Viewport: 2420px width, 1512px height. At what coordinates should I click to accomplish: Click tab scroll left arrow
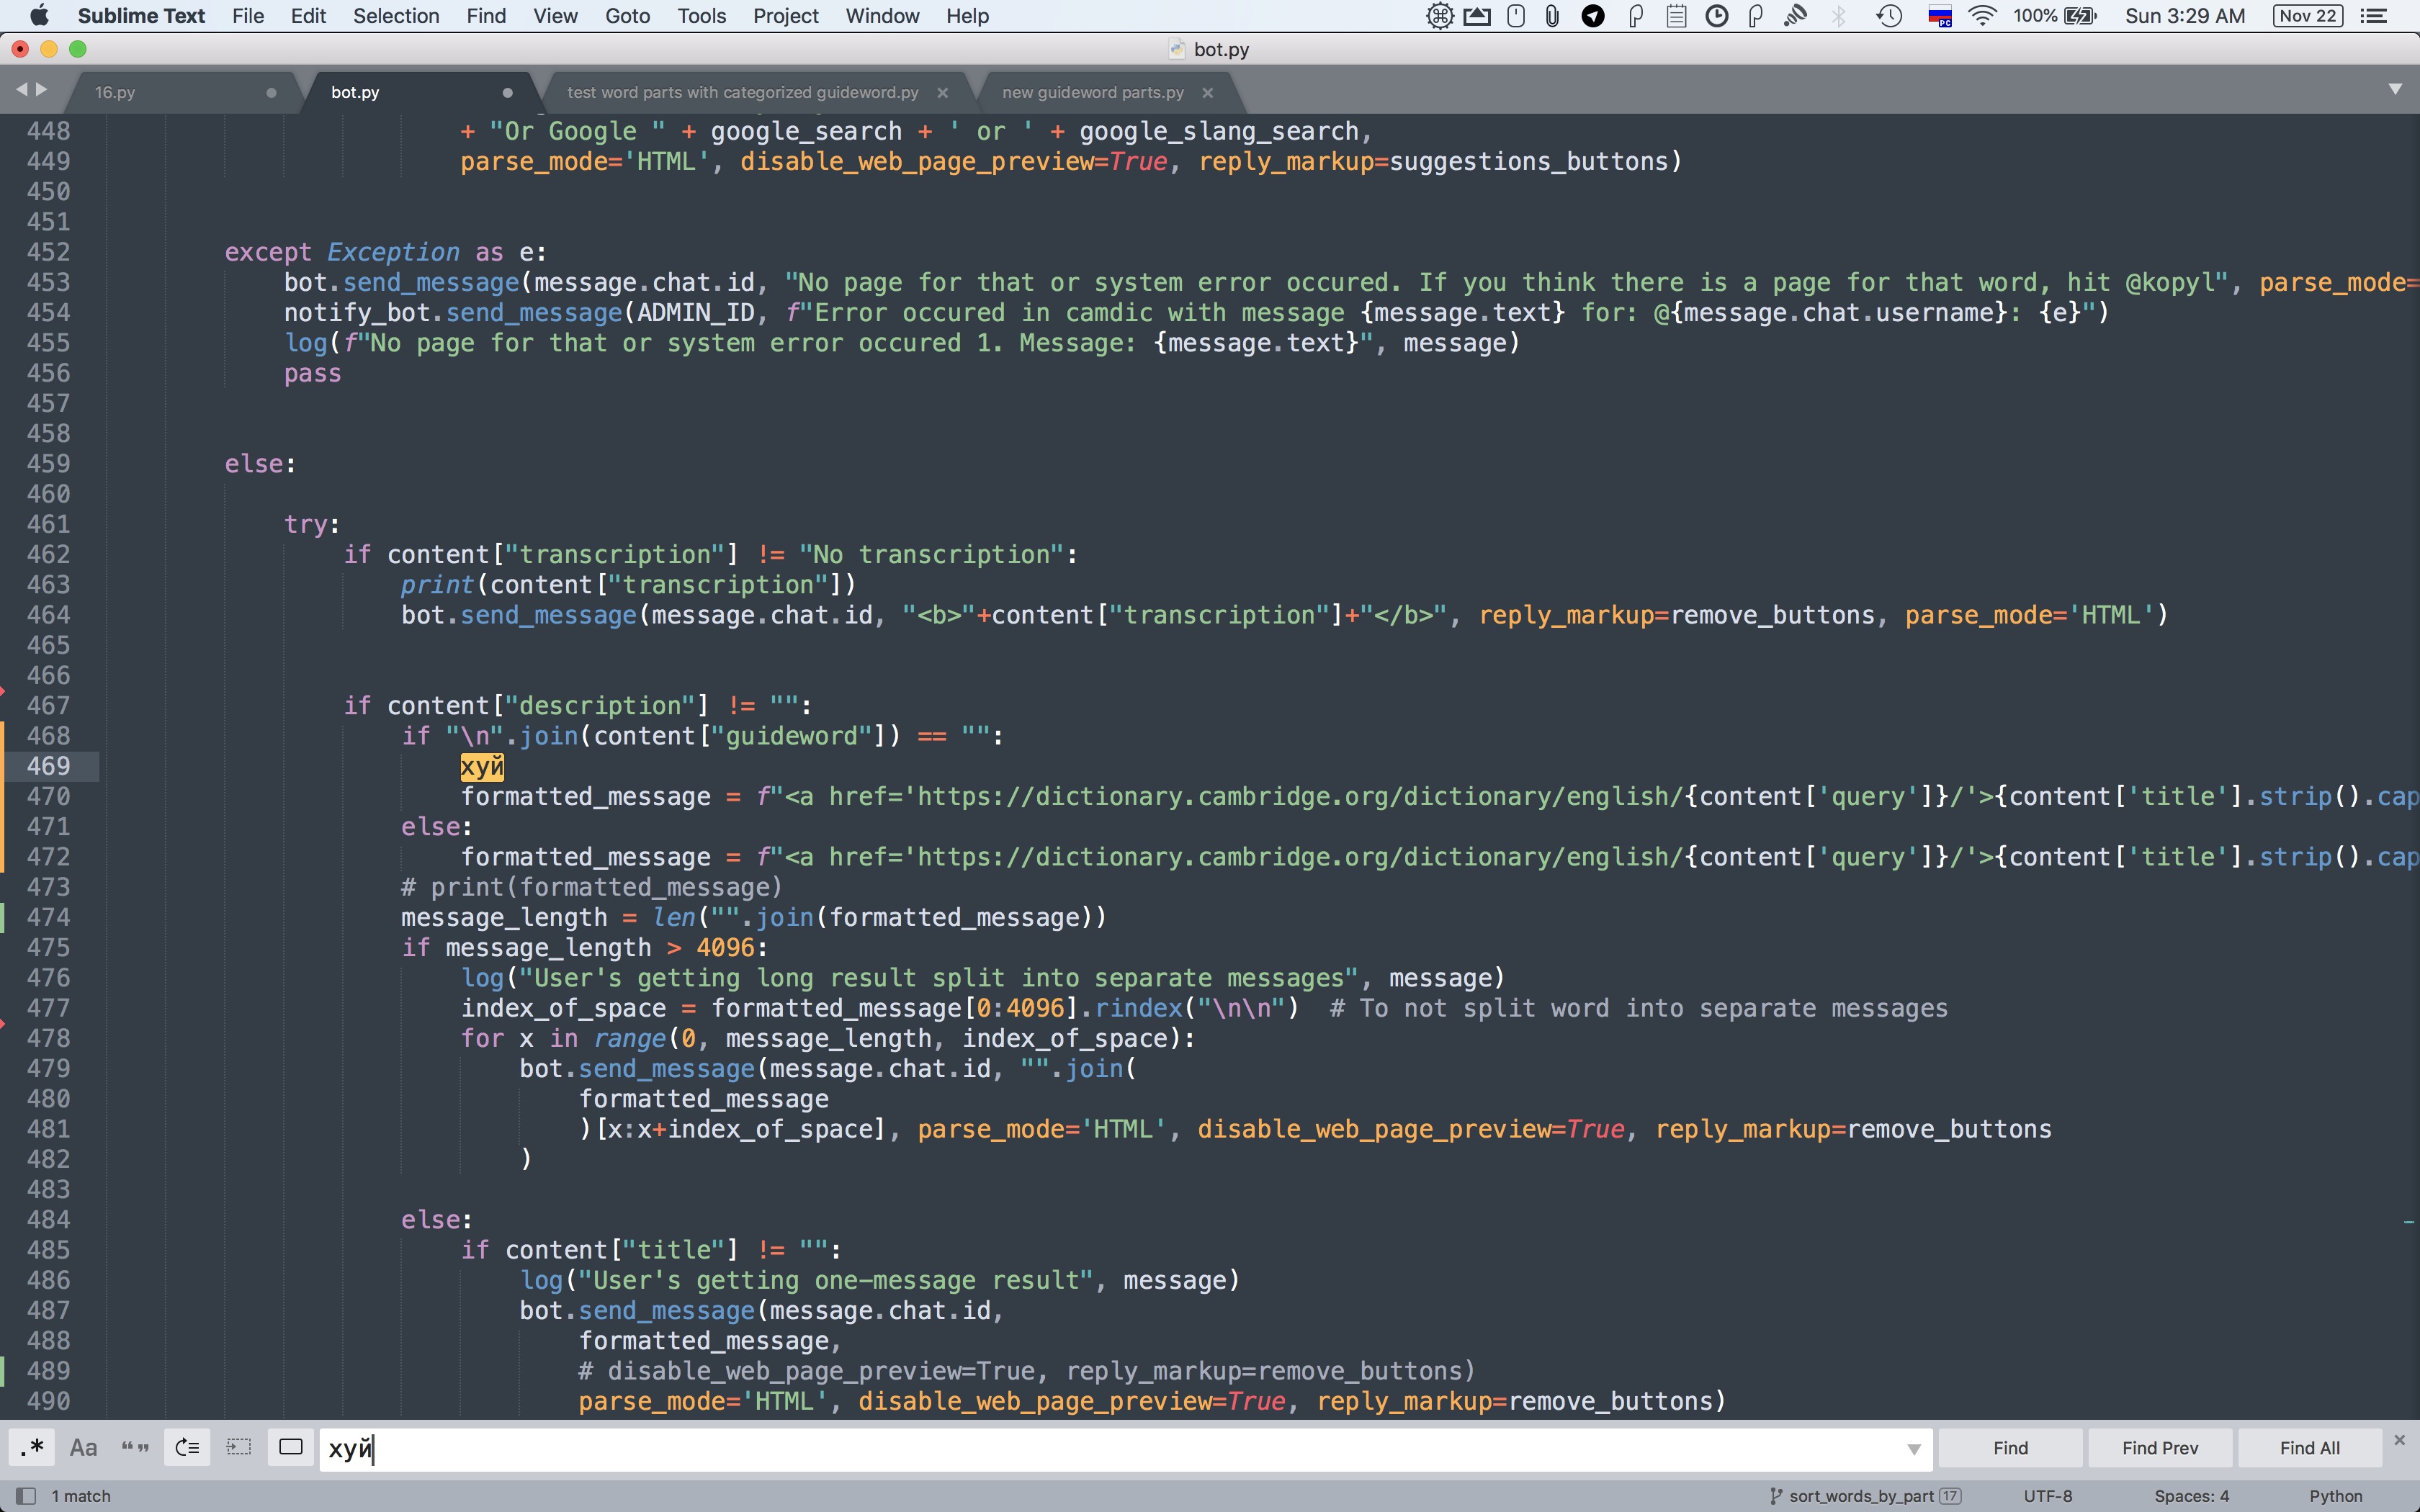(21, 90)
